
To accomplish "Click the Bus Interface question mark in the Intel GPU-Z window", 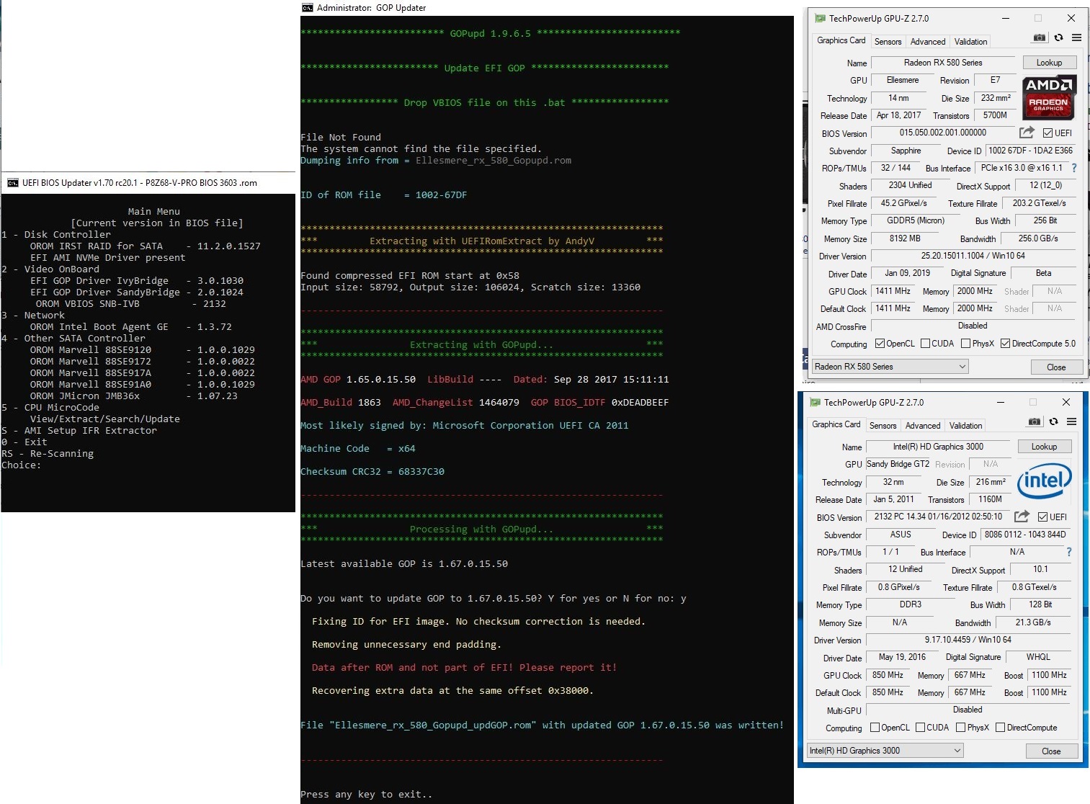I will click(x=1068, y=552).
